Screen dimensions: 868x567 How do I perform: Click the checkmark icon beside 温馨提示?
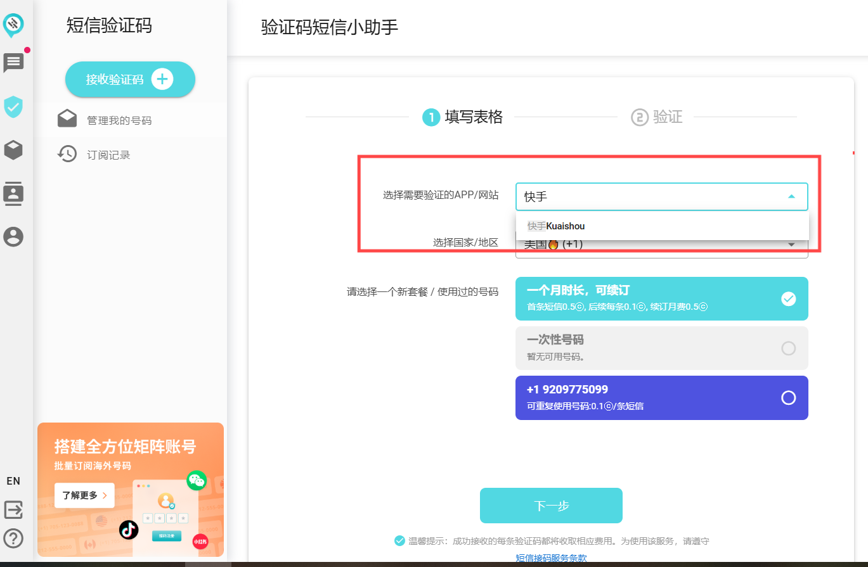[399, 541]
